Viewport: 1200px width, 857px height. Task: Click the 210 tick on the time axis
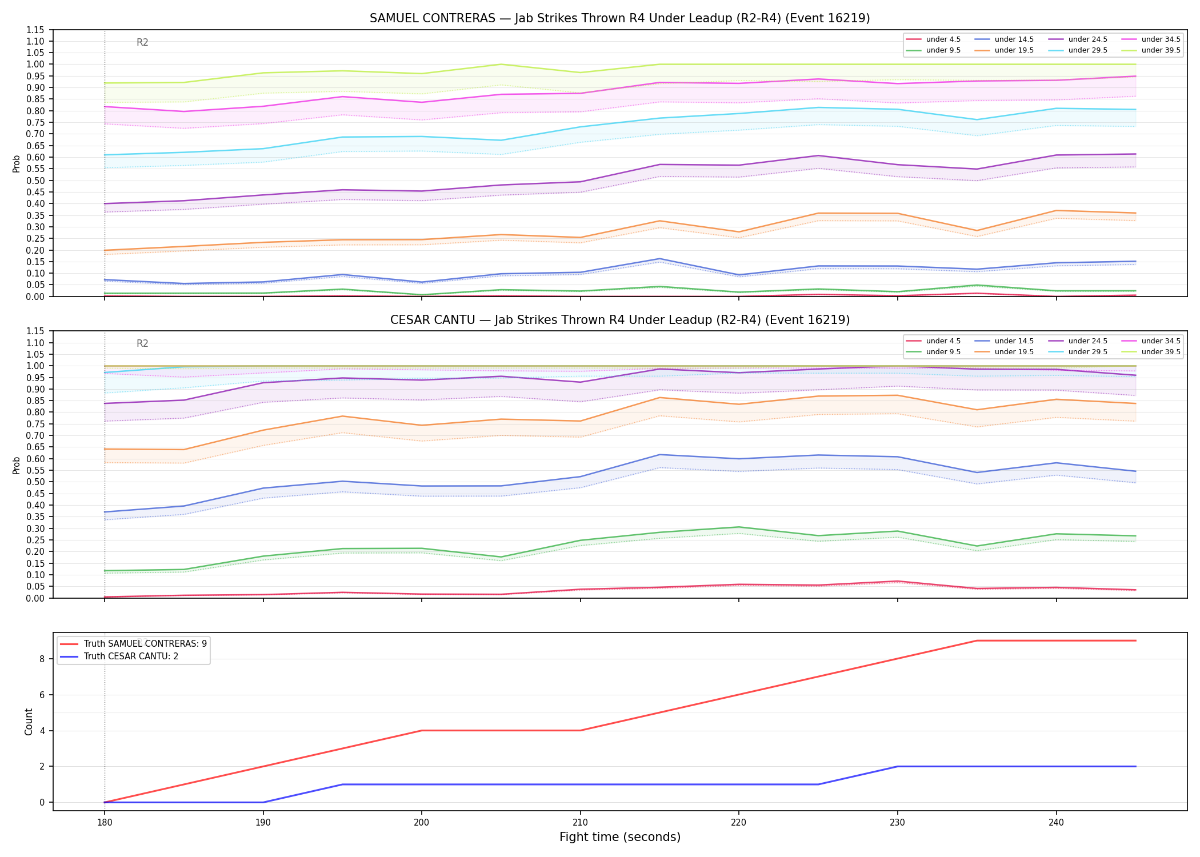tap(580, 823)
